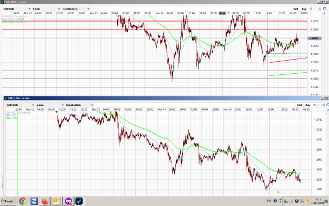Screen dimensions: 329x206
Task: Open Google Chrome from taskbar
Action: [x=23, y=201]
